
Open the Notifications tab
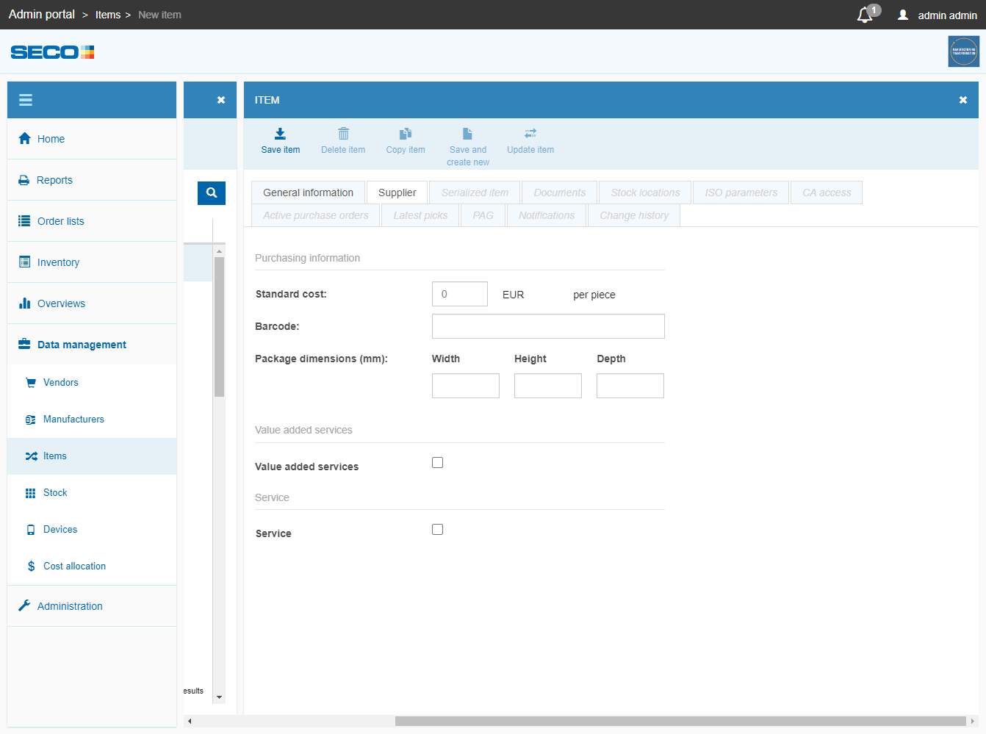[547, 215]
